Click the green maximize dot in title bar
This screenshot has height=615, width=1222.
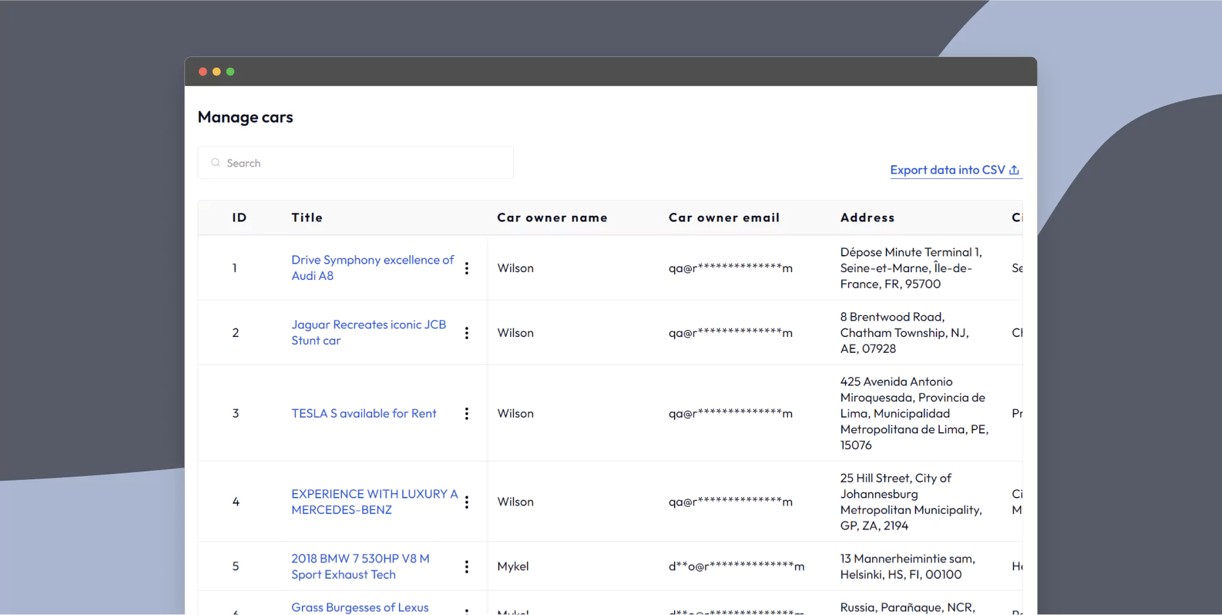230,71
